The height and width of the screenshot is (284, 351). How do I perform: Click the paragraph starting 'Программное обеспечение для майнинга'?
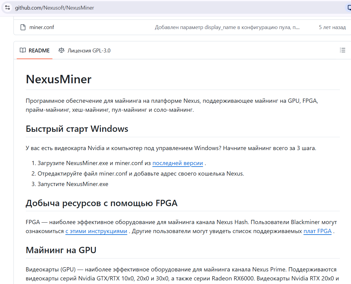coord(172,105)
